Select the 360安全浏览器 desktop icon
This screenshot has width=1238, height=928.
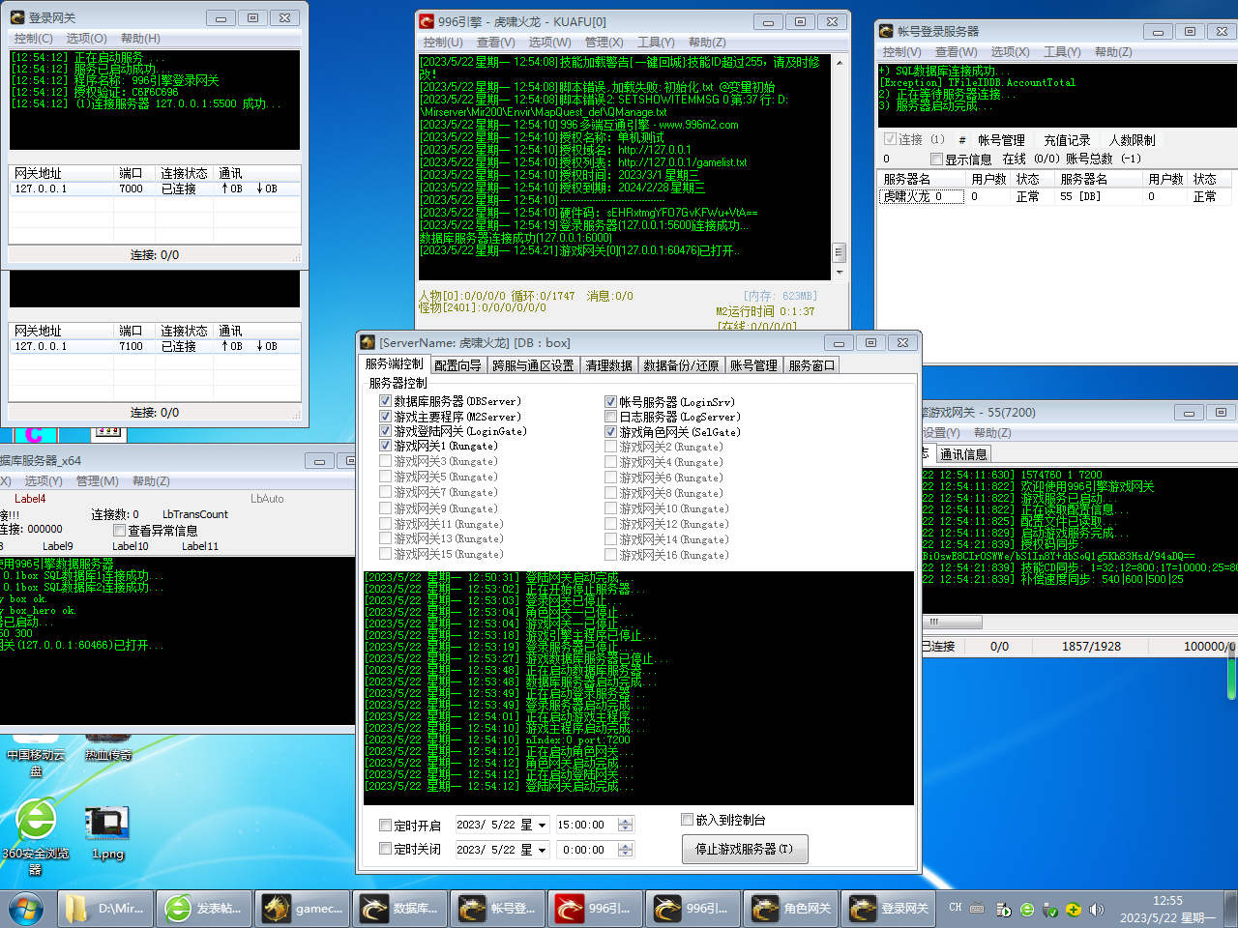pyautogui.click(x=36, y=837)
